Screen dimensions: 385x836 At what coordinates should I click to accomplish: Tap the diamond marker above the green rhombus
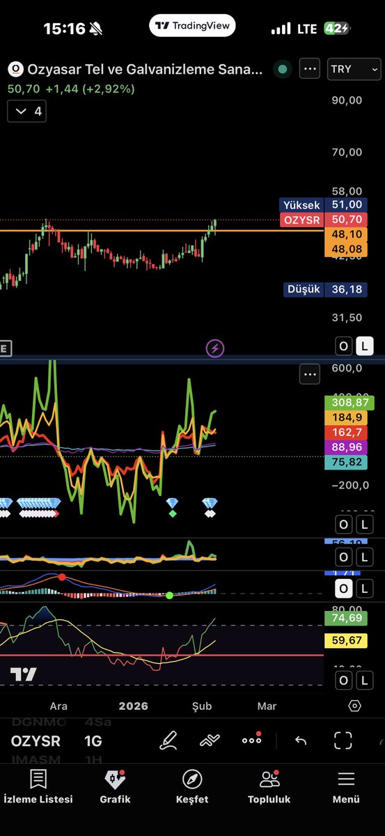click(x=172, y=502)
